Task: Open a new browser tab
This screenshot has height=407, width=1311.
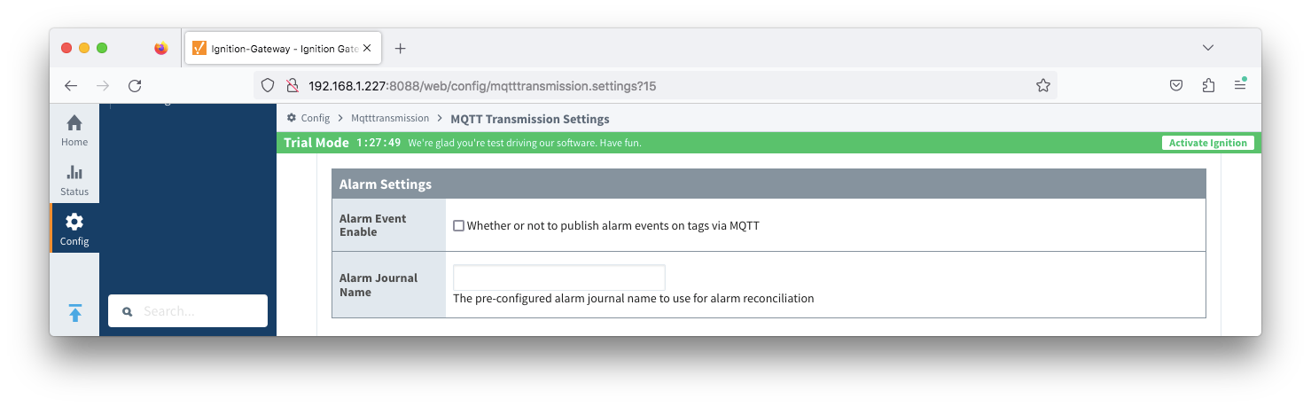Action: tap(400, 49)
